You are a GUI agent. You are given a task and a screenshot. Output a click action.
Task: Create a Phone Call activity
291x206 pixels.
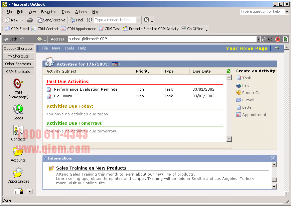(249, 93)
